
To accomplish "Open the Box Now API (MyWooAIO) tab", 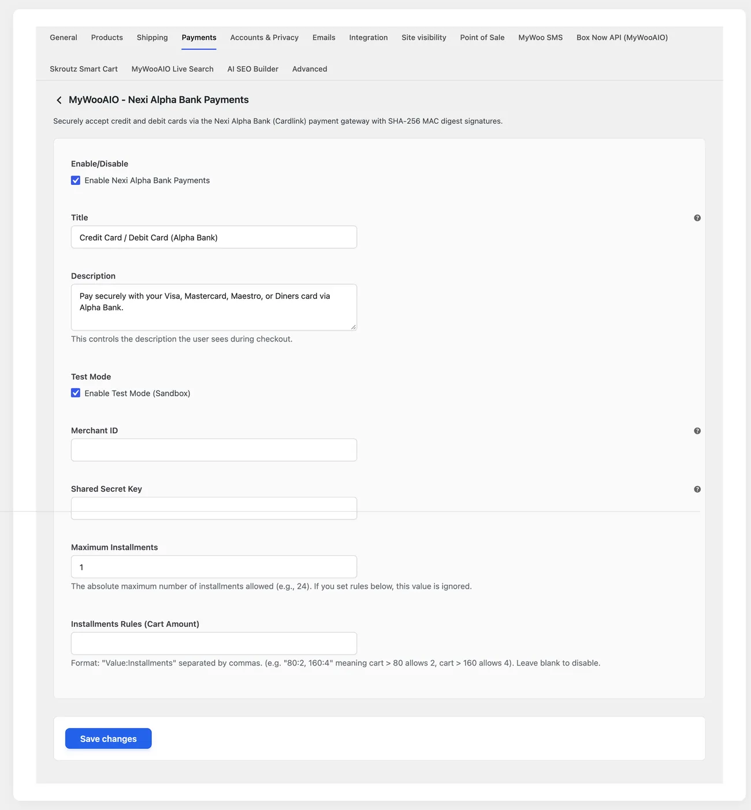I will [x=622, y=38].
